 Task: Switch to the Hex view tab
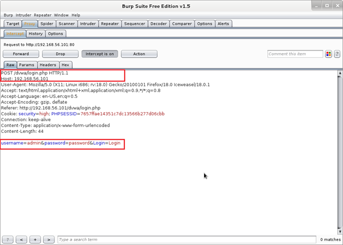pyautogui.click(x=65, y=65)
